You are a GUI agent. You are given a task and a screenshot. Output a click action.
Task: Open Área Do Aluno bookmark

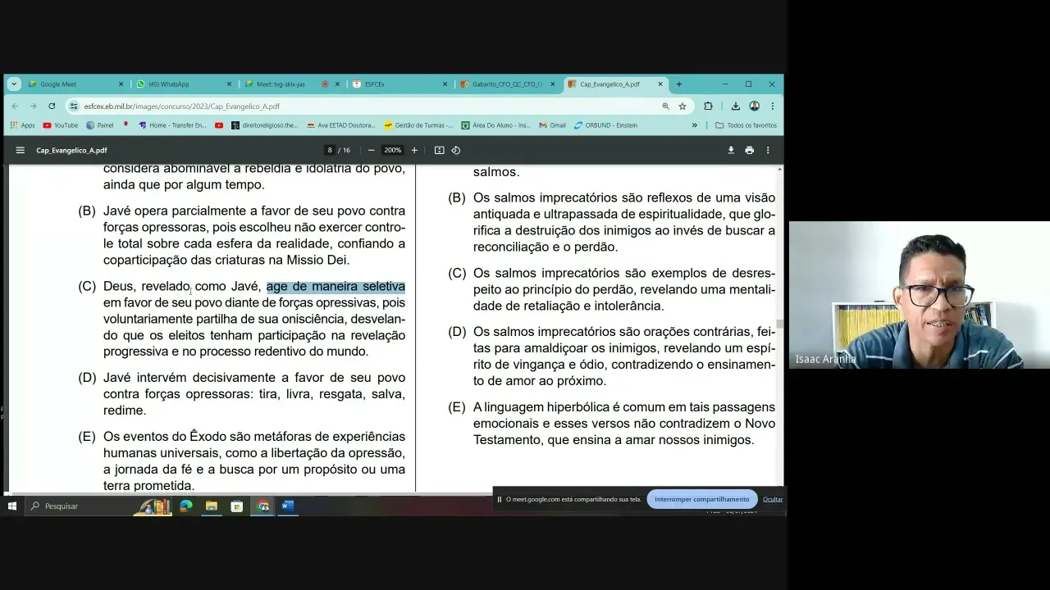click(x=497, y=125)
